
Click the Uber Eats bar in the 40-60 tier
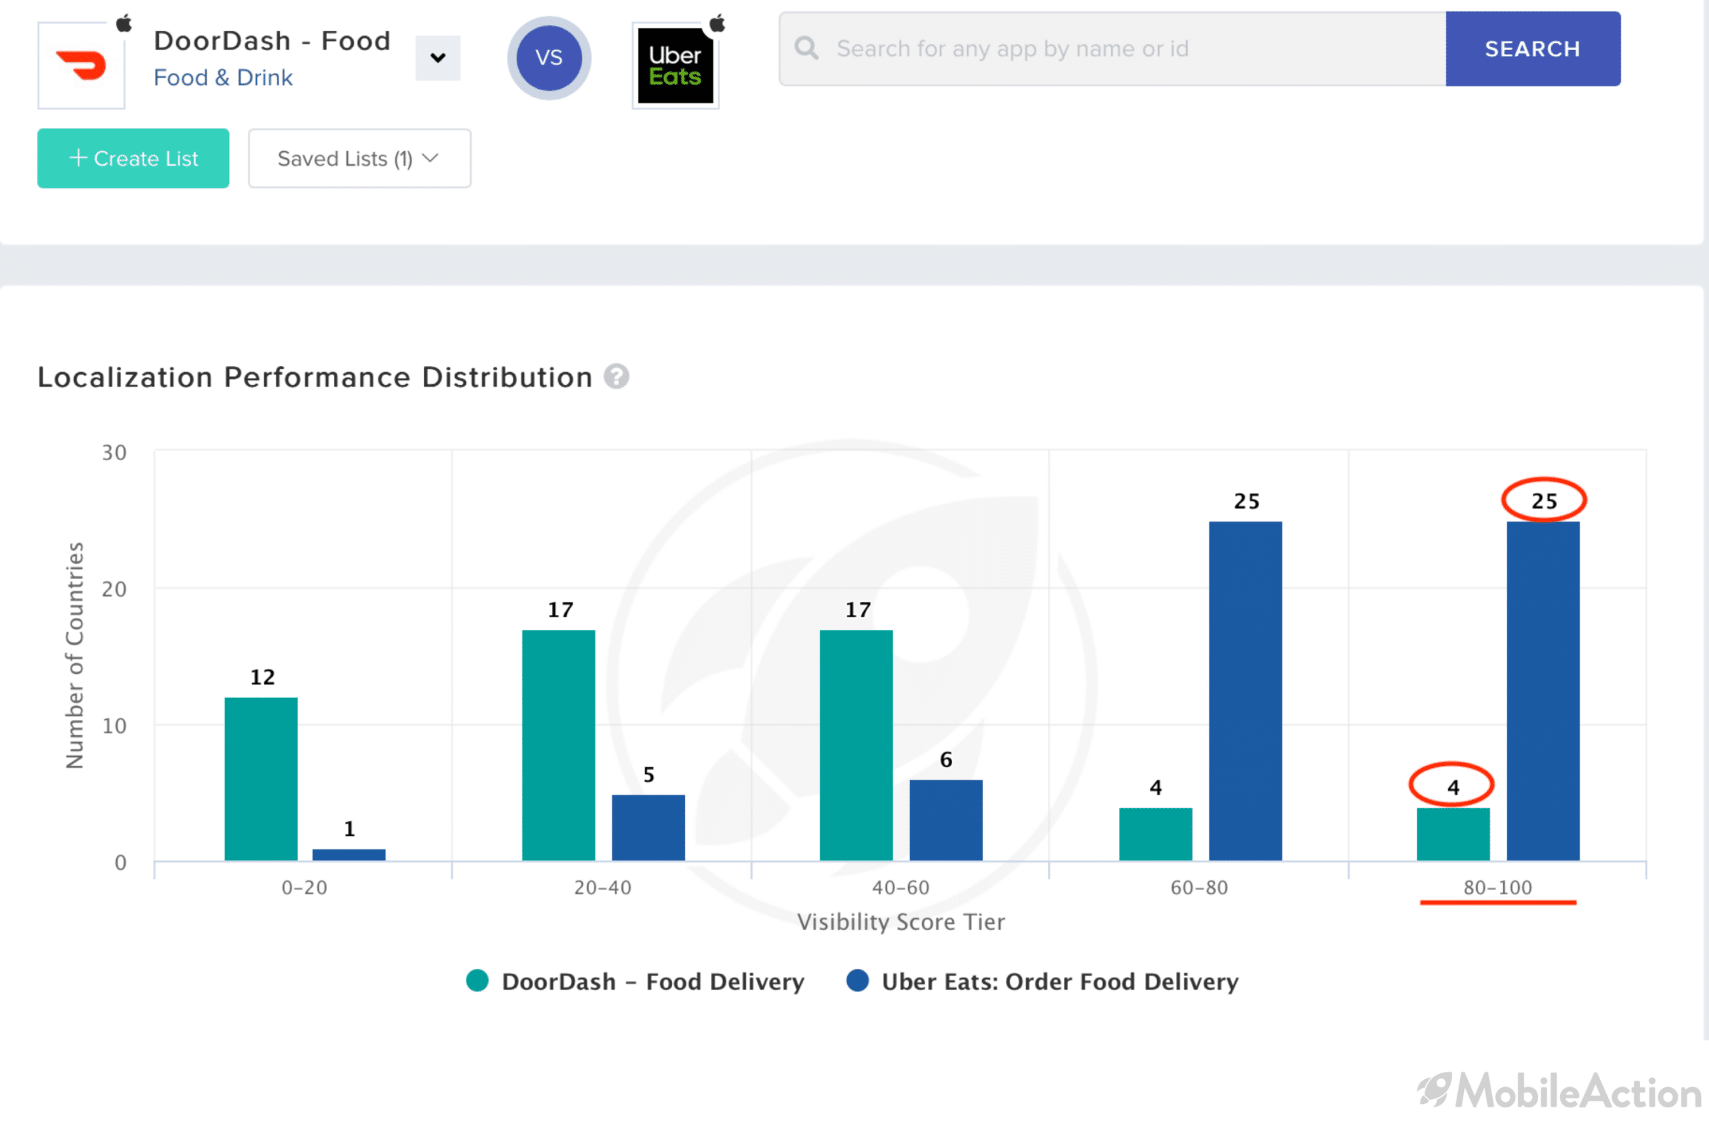(946, 820)
